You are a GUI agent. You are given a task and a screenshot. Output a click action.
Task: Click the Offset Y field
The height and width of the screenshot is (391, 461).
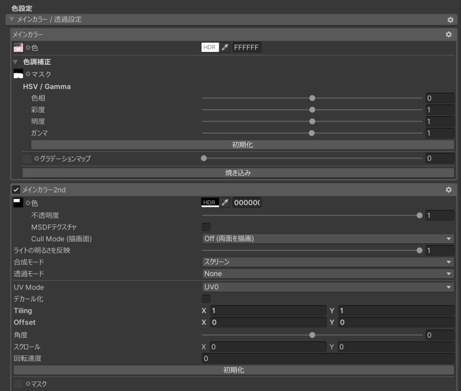[396, 322]
